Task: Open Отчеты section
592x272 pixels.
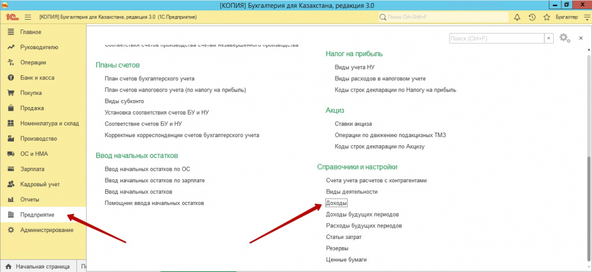Action: [x=43, y=200]
